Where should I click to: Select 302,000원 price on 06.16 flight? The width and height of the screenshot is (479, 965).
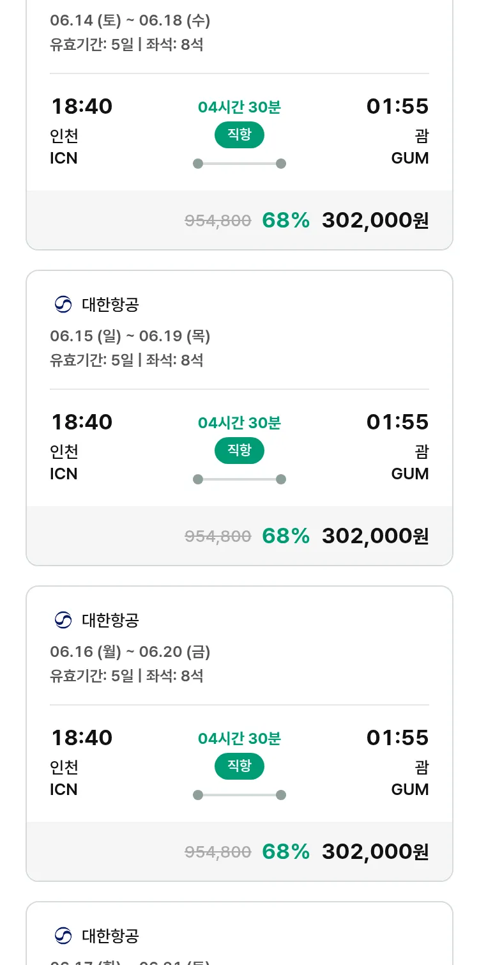(375, 852)
